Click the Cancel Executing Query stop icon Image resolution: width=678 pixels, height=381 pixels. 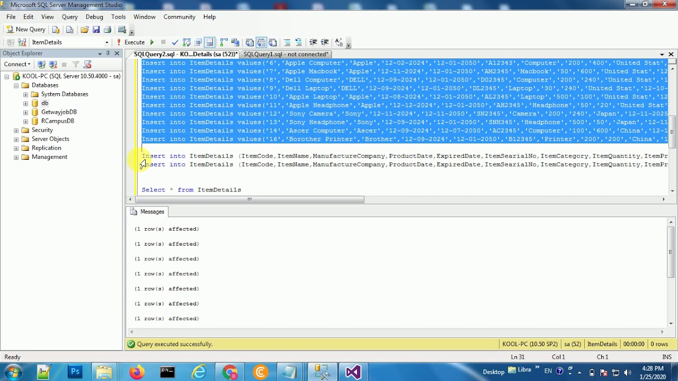[163, 42]
